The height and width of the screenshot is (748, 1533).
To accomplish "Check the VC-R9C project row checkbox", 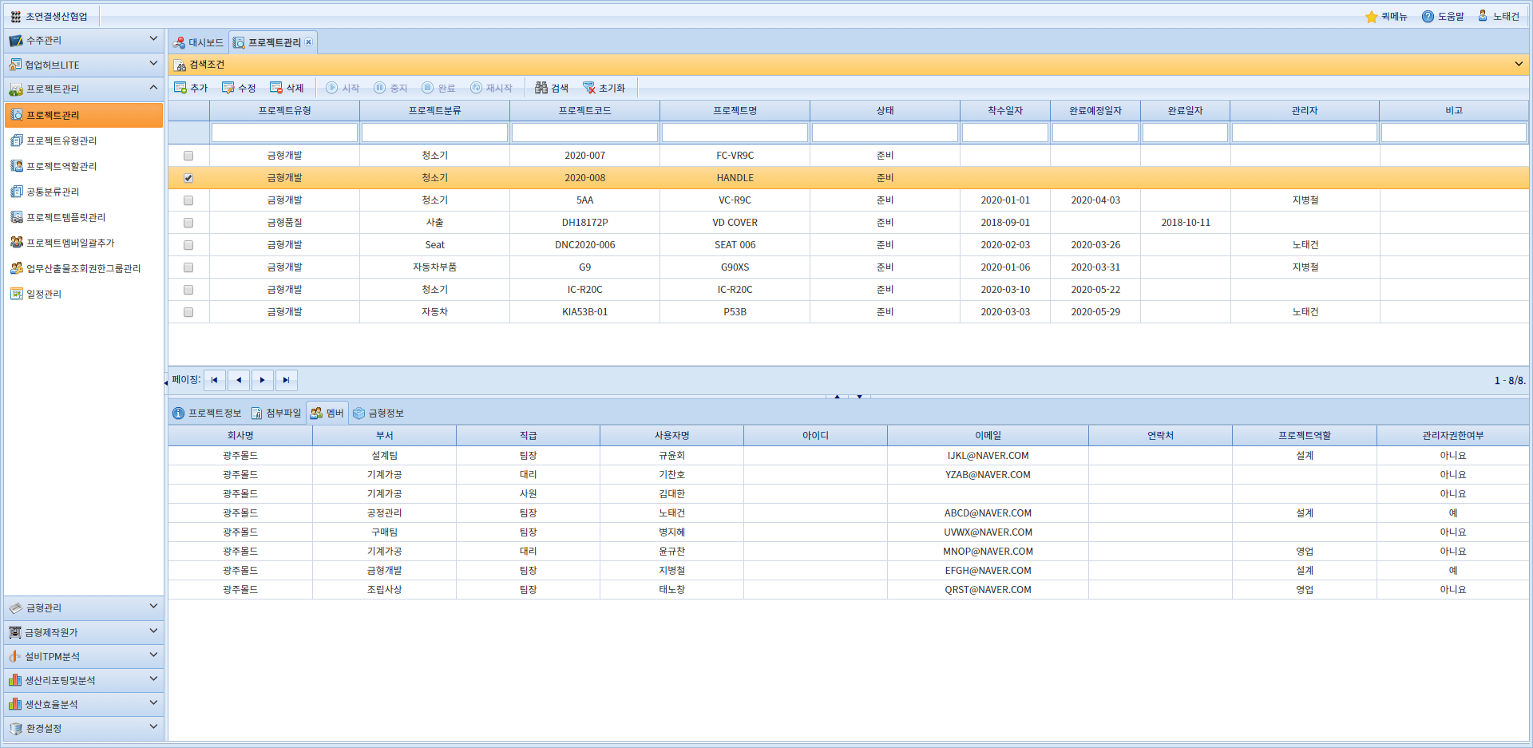I will point(188,200).
